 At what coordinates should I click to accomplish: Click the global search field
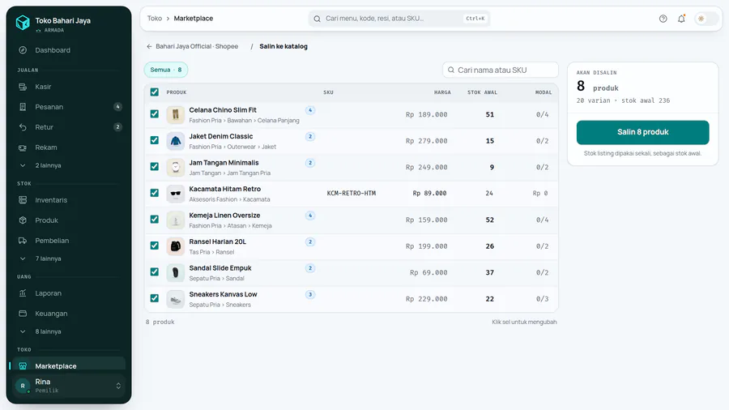click(399, 19)
